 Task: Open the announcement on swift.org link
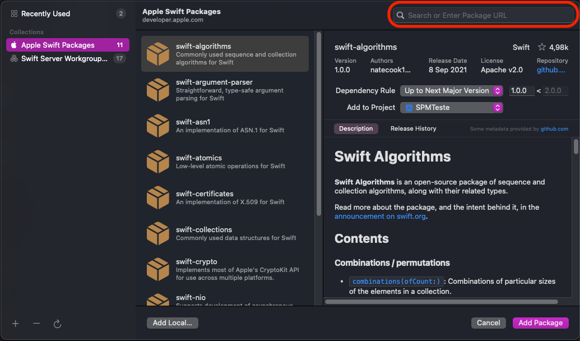coord(380,216)
